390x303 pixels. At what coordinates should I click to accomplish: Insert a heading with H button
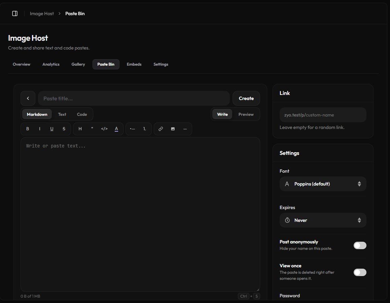click(80, 129)
